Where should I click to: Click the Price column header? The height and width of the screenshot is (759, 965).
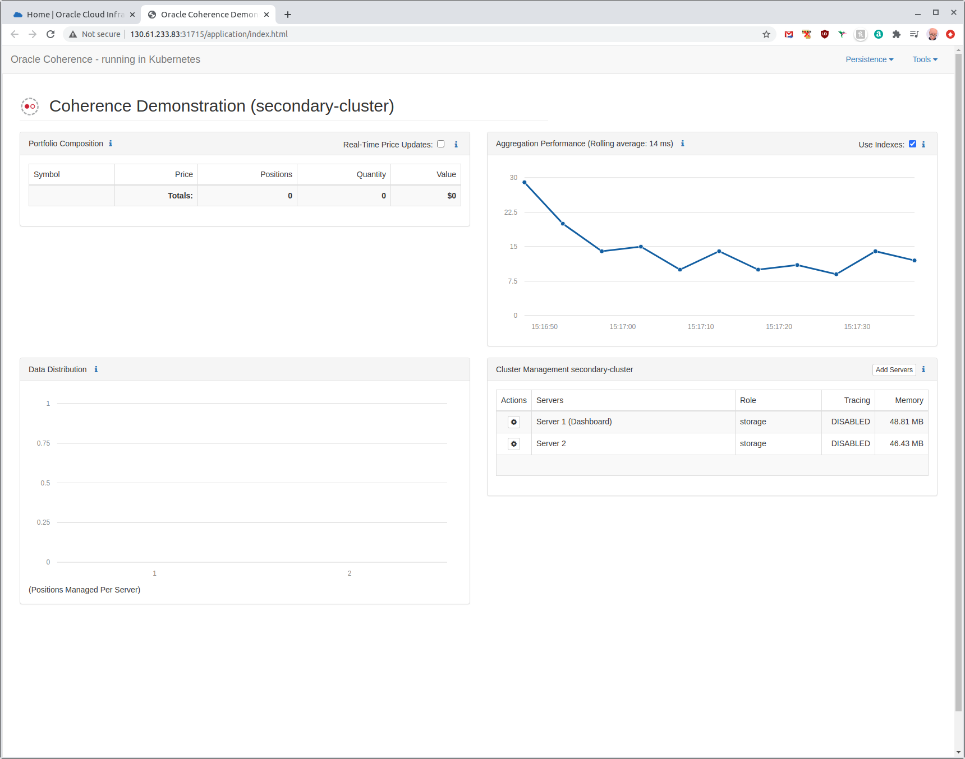pyautogui.click(x=156, y=174)
